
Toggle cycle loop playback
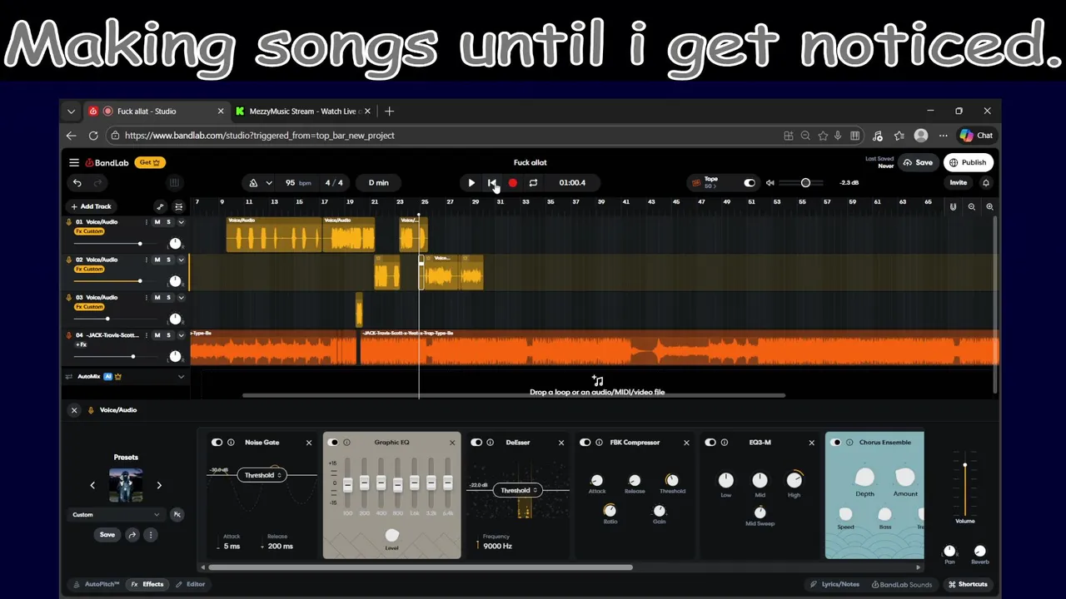point(533,183)
